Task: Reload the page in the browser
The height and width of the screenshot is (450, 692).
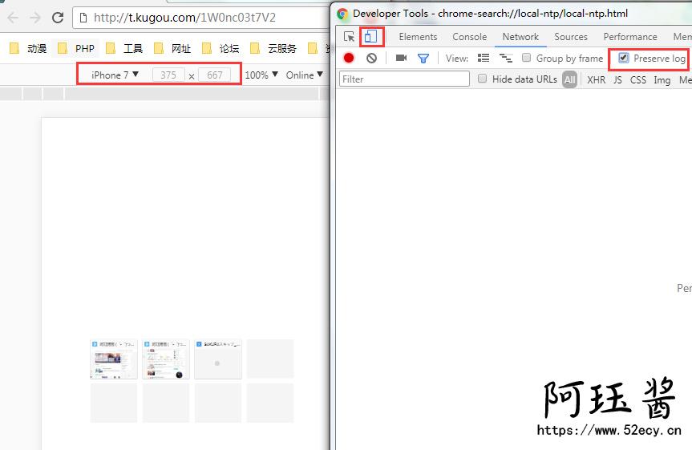Action: tap(58, 18)
